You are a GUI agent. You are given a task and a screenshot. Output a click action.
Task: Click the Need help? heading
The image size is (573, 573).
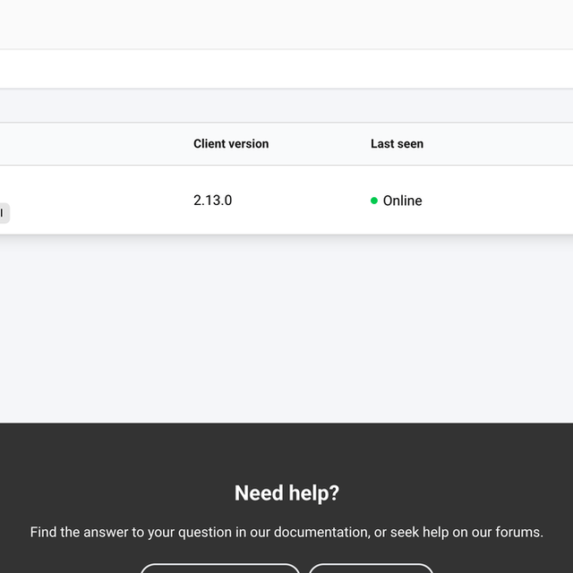coord(286,492)
